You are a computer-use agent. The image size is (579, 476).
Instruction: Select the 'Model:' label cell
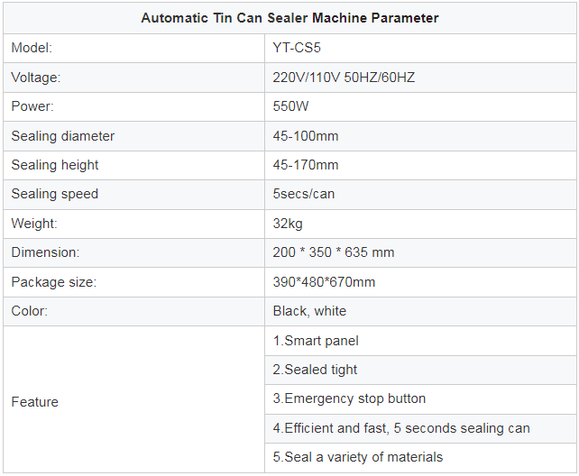pos(32,48)
